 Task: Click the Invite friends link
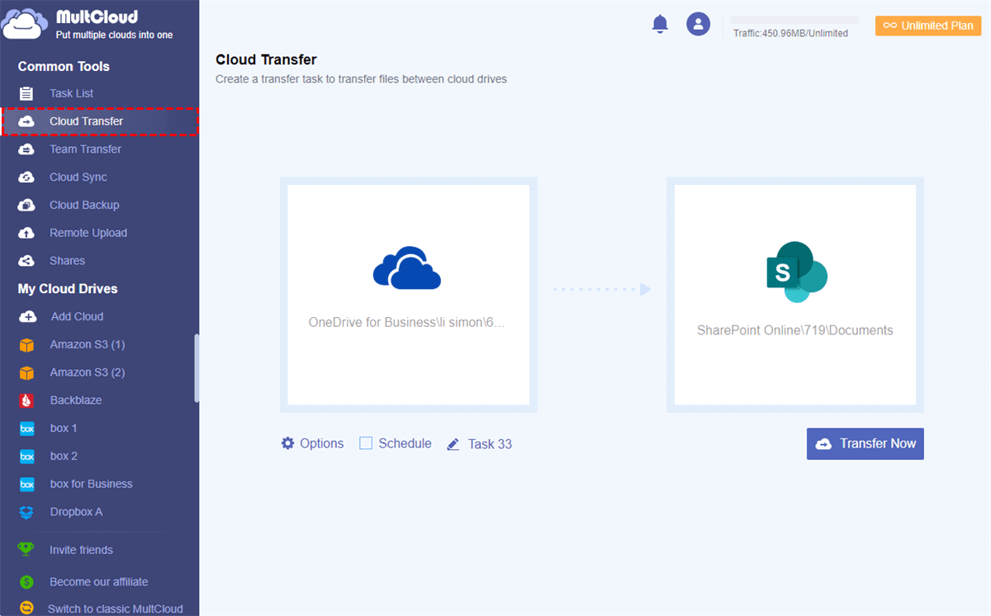pyautogui.click(x=81, y=550)
